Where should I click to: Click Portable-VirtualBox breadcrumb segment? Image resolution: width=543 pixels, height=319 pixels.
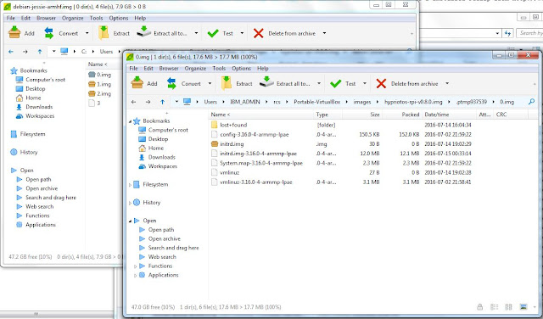[316, 102]
